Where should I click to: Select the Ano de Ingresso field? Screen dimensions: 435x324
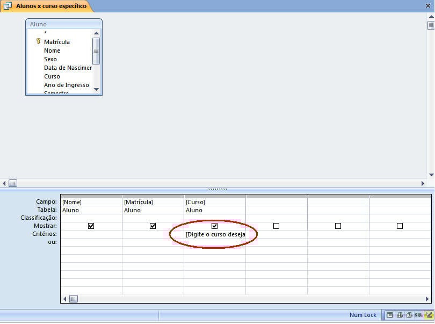click(66, 85)
